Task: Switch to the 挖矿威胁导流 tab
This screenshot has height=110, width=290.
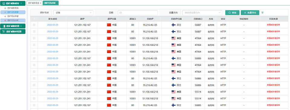Action: point(34,3)
